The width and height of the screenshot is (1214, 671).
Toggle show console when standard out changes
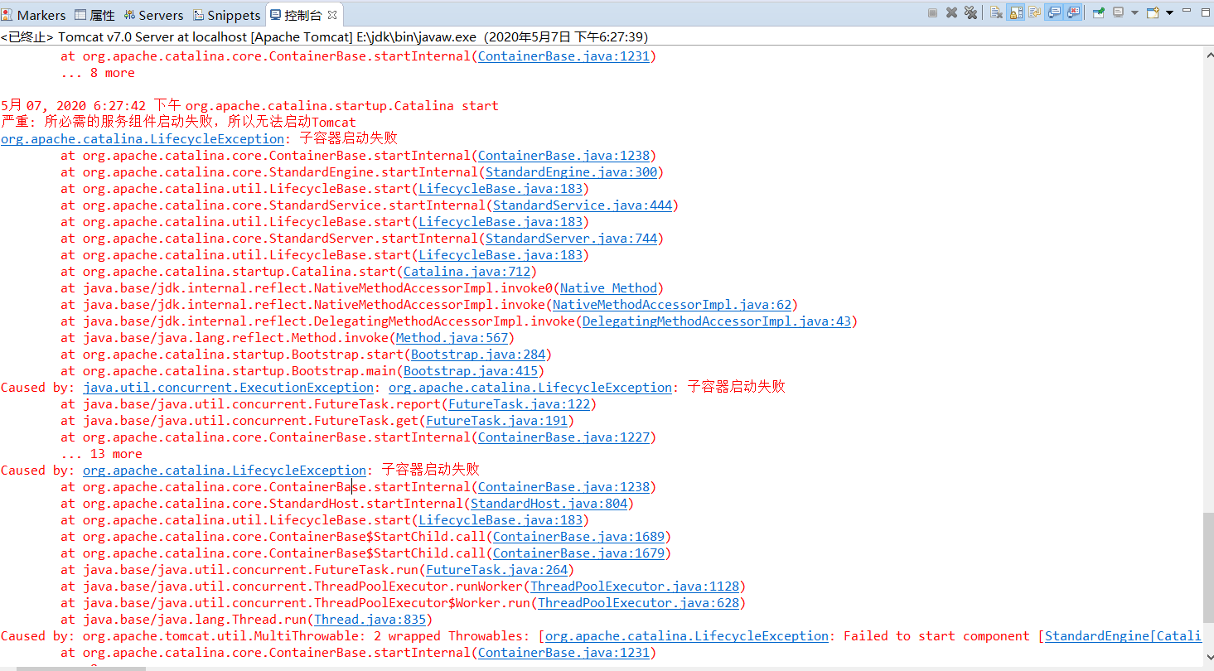point(1055,12)
